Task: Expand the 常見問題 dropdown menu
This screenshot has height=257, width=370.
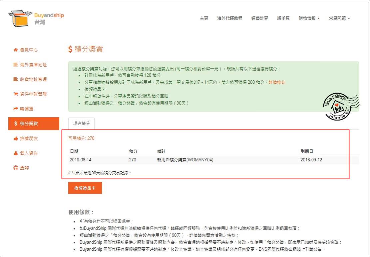Action: (x=339, y=18)
